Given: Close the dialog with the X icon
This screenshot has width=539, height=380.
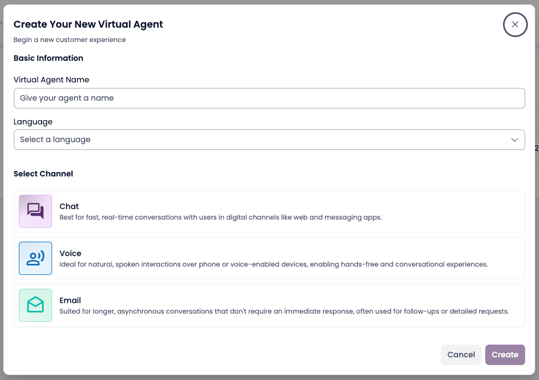Looking at the screenshot, I should tap(515, 24).
